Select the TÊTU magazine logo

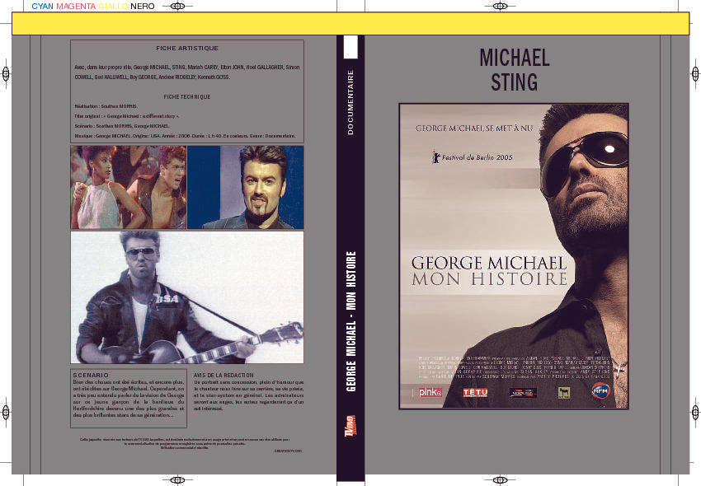point(477,392)
